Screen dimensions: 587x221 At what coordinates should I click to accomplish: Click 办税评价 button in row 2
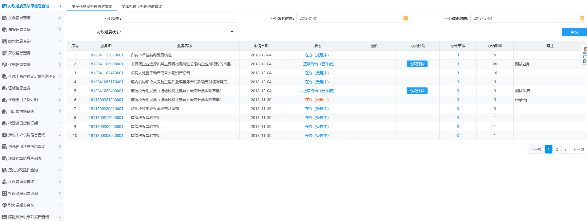point(417,64)
